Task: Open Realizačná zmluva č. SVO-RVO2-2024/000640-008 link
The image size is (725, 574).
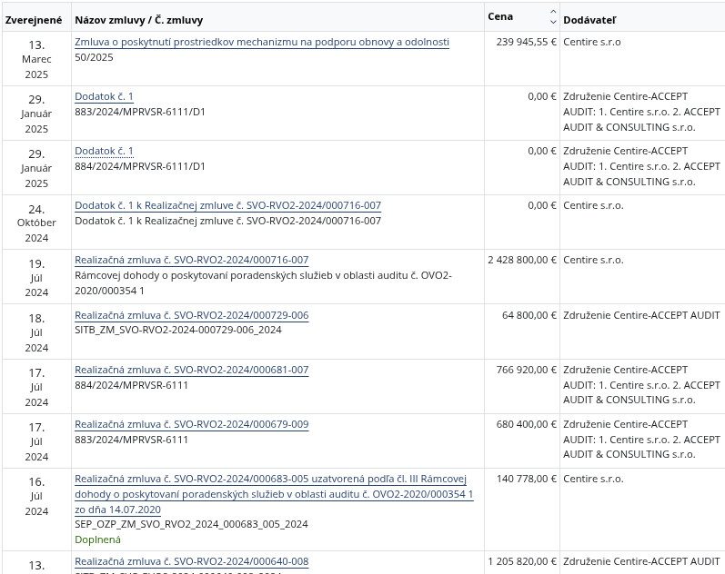Action: coord(191,561)
